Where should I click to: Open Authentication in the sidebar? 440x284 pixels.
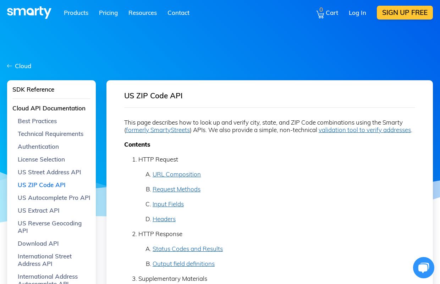pyautogui.click(x=38, y=147)
